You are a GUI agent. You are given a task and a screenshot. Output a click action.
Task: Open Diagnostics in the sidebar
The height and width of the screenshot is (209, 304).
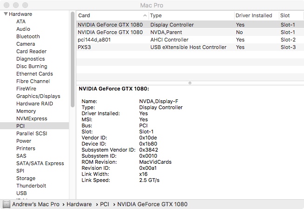31,59
